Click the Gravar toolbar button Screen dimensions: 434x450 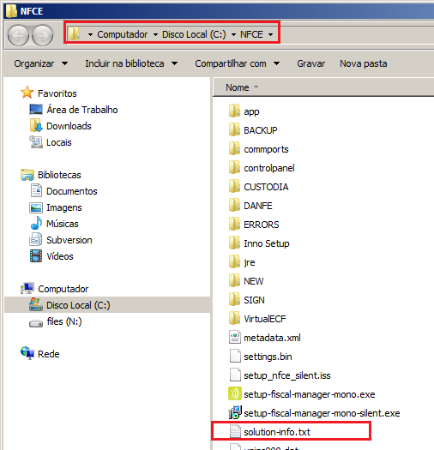click(x=310, y=63)
